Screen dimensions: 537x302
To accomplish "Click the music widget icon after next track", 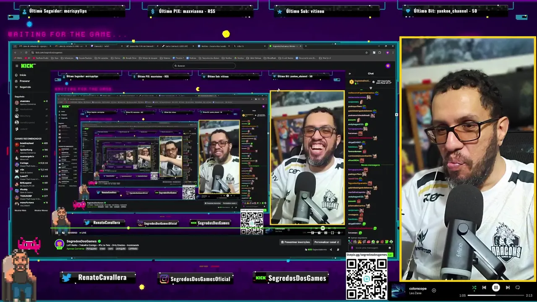I will pyautogui.click(x=518, y=288).
